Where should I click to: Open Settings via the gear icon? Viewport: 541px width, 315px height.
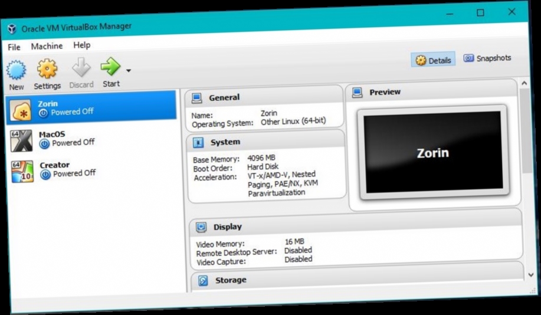(47, 68)
